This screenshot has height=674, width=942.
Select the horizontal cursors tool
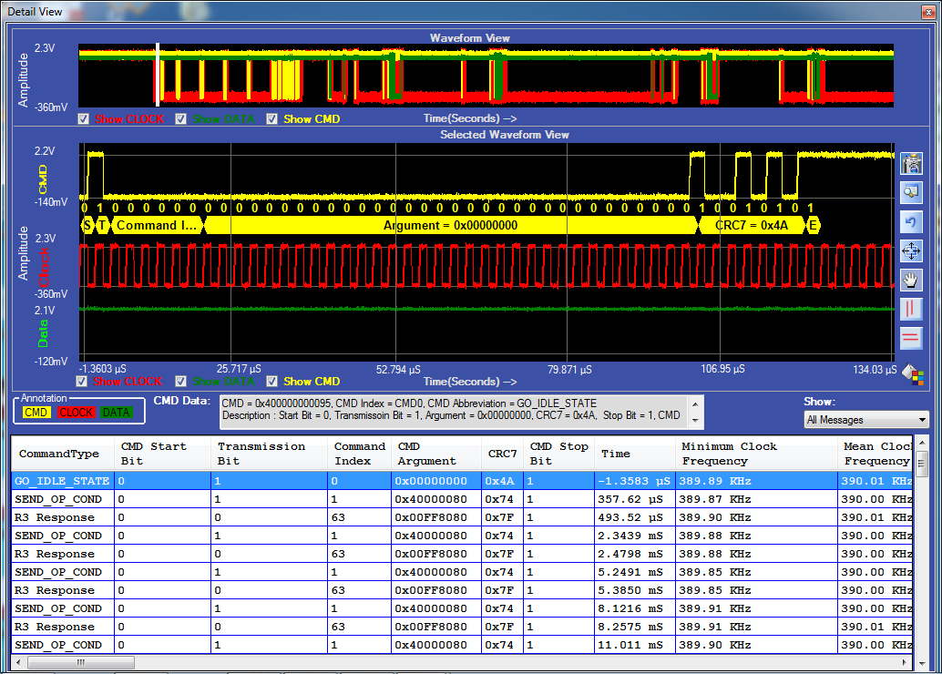[x=911, y=338]
